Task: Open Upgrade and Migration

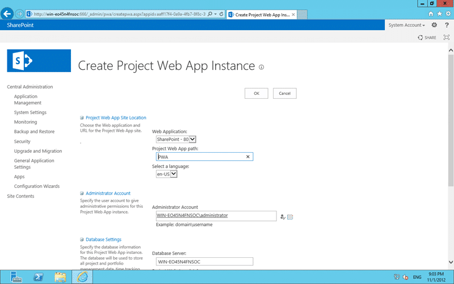Action: [38, 151]
